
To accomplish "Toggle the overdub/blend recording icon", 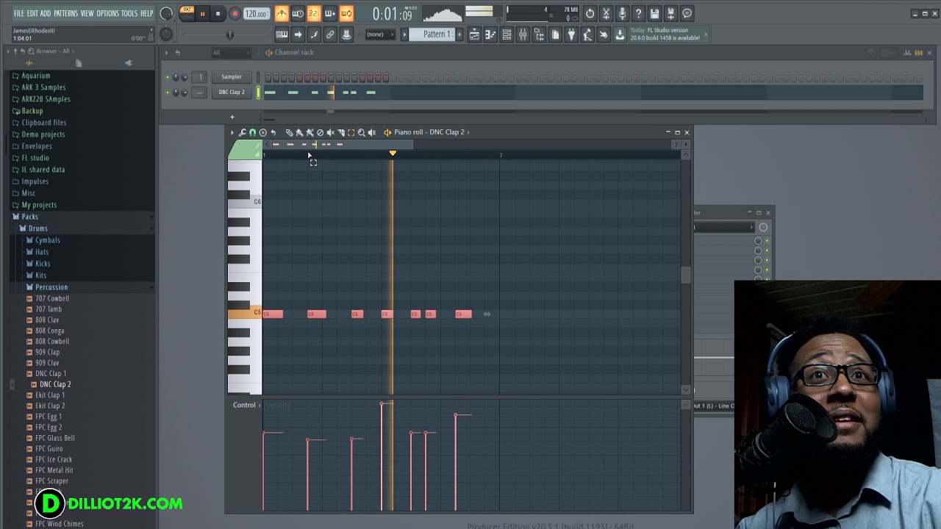I will pyautogui.click(x=330, y=13).
